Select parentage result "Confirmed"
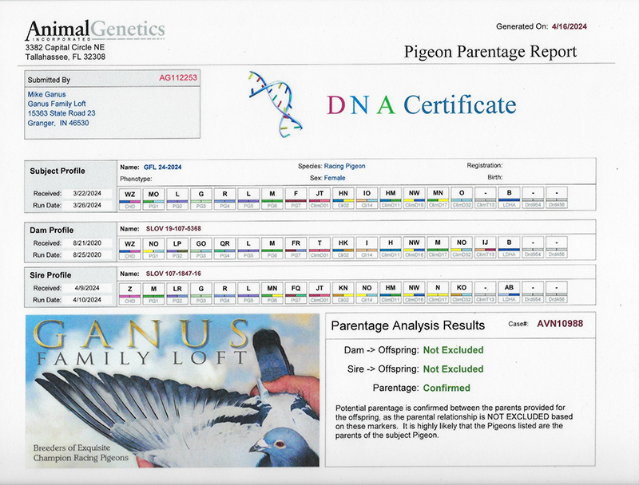The image size is (639, 485). (447, 388)
